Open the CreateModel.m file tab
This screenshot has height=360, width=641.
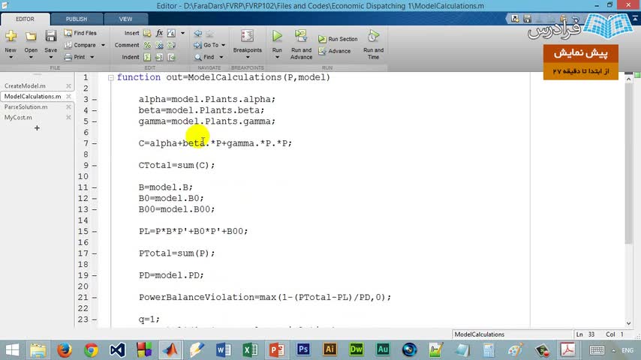coord(25,85)
